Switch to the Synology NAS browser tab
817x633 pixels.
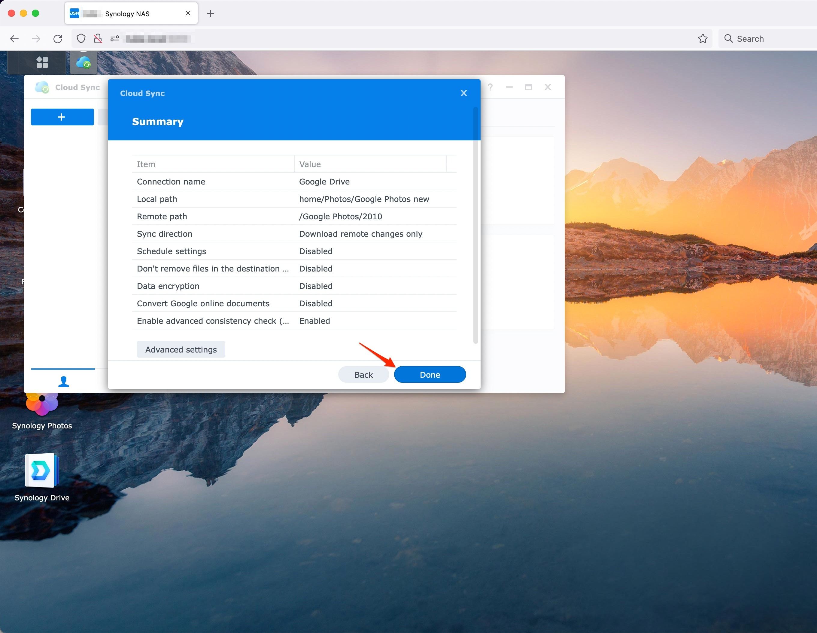pos(127,13)
